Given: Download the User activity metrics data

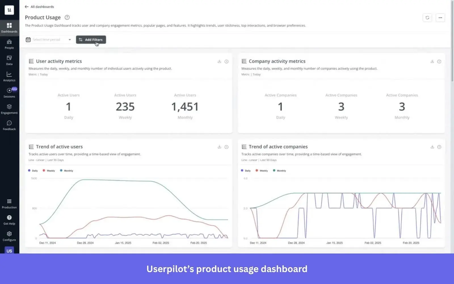Looking at the screenshot, I should (219, 61).
